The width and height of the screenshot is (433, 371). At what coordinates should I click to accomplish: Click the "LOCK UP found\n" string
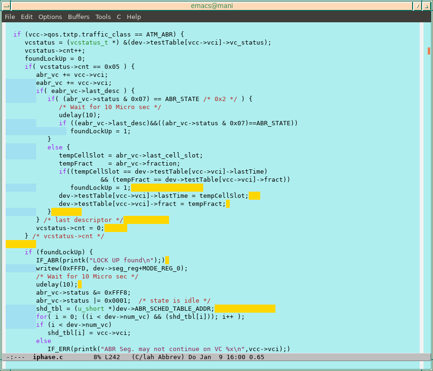121,260
